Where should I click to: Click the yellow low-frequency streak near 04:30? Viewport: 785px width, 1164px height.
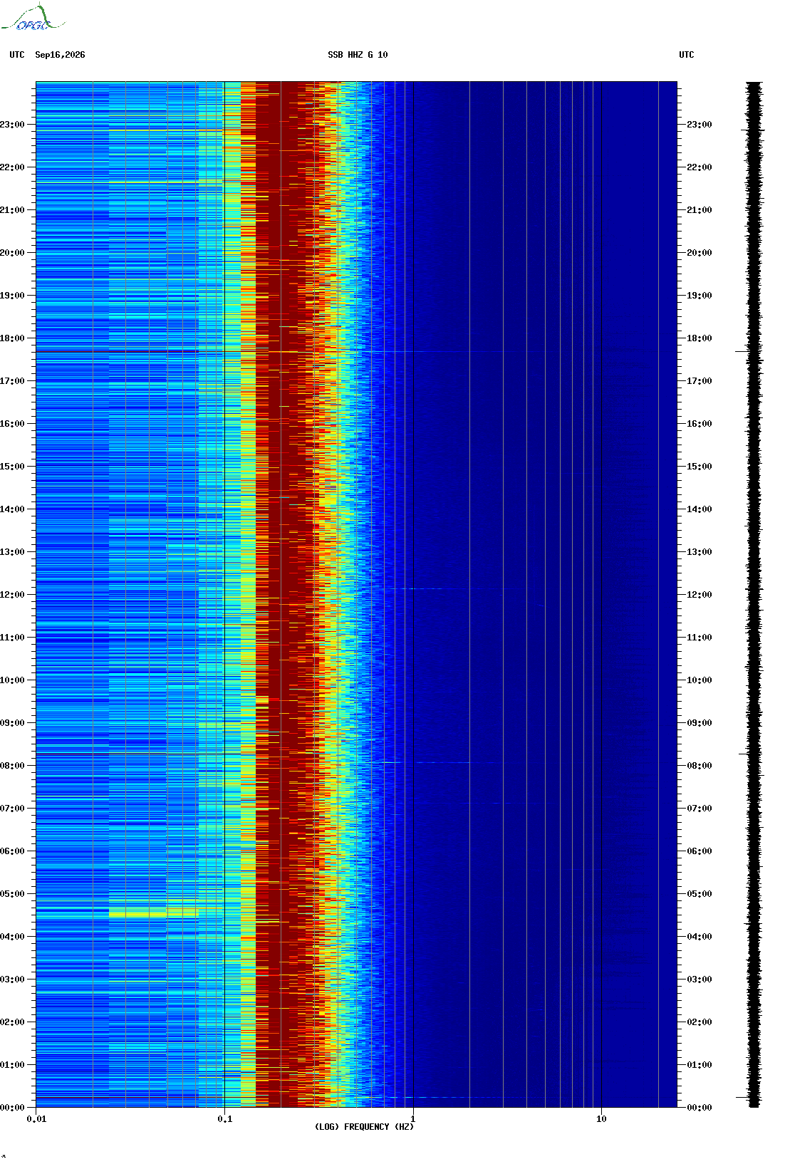coord(153,913)
